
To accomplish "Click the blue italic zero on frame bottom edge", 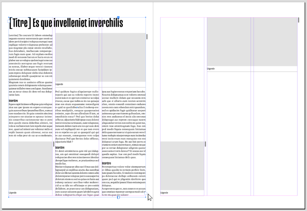I will coord(118,197).
